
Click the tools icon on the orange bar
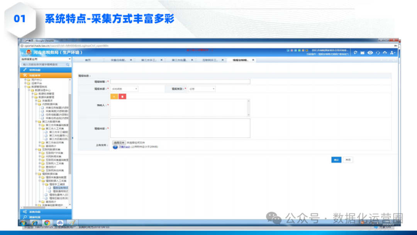[25, 75]
